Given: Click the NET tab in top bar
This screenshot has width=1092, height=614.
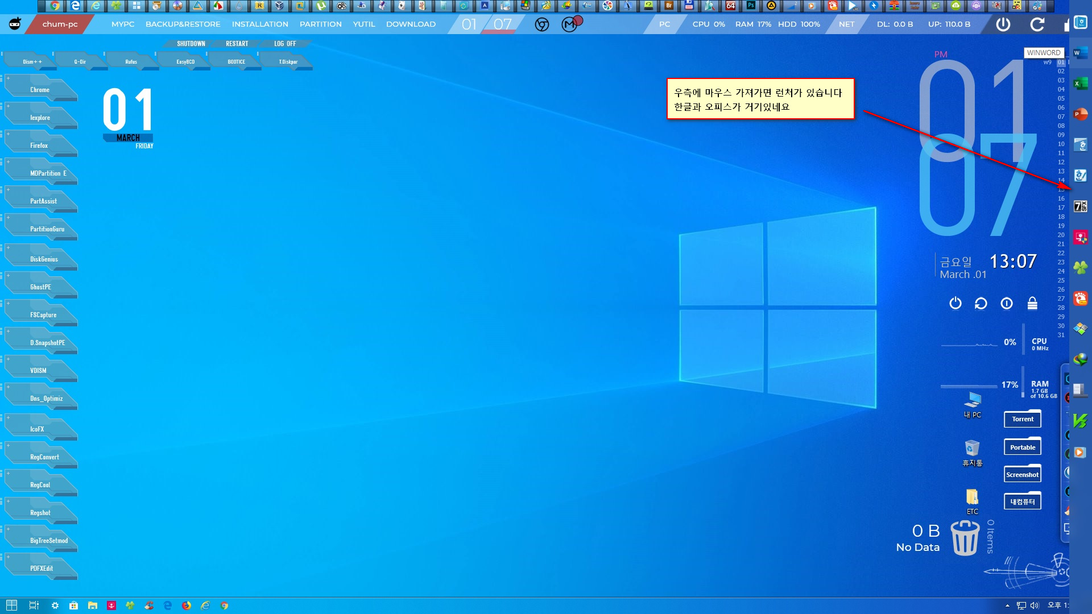Looking at the screenshot, I should coord(846,24).
